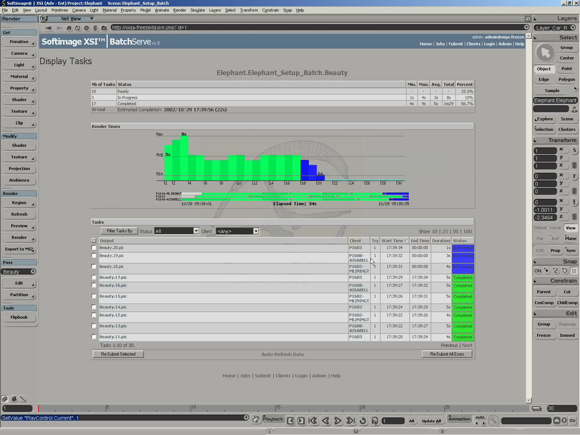Open the Status filter dropdown
Screen dimensions: 580x435
pos(196,231)
